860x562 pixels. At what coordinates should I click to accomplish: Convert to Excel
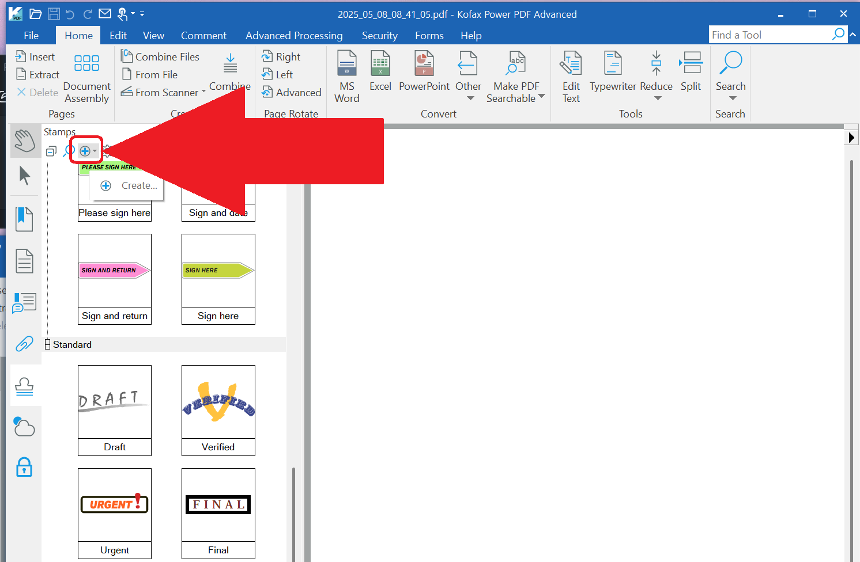coord(380,71)
